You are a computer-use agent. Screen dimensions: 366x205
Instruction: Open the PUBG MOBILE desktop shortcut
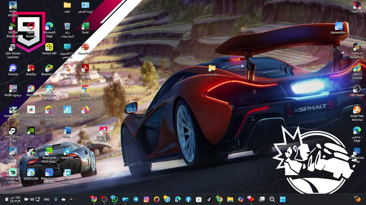point(13,9)
